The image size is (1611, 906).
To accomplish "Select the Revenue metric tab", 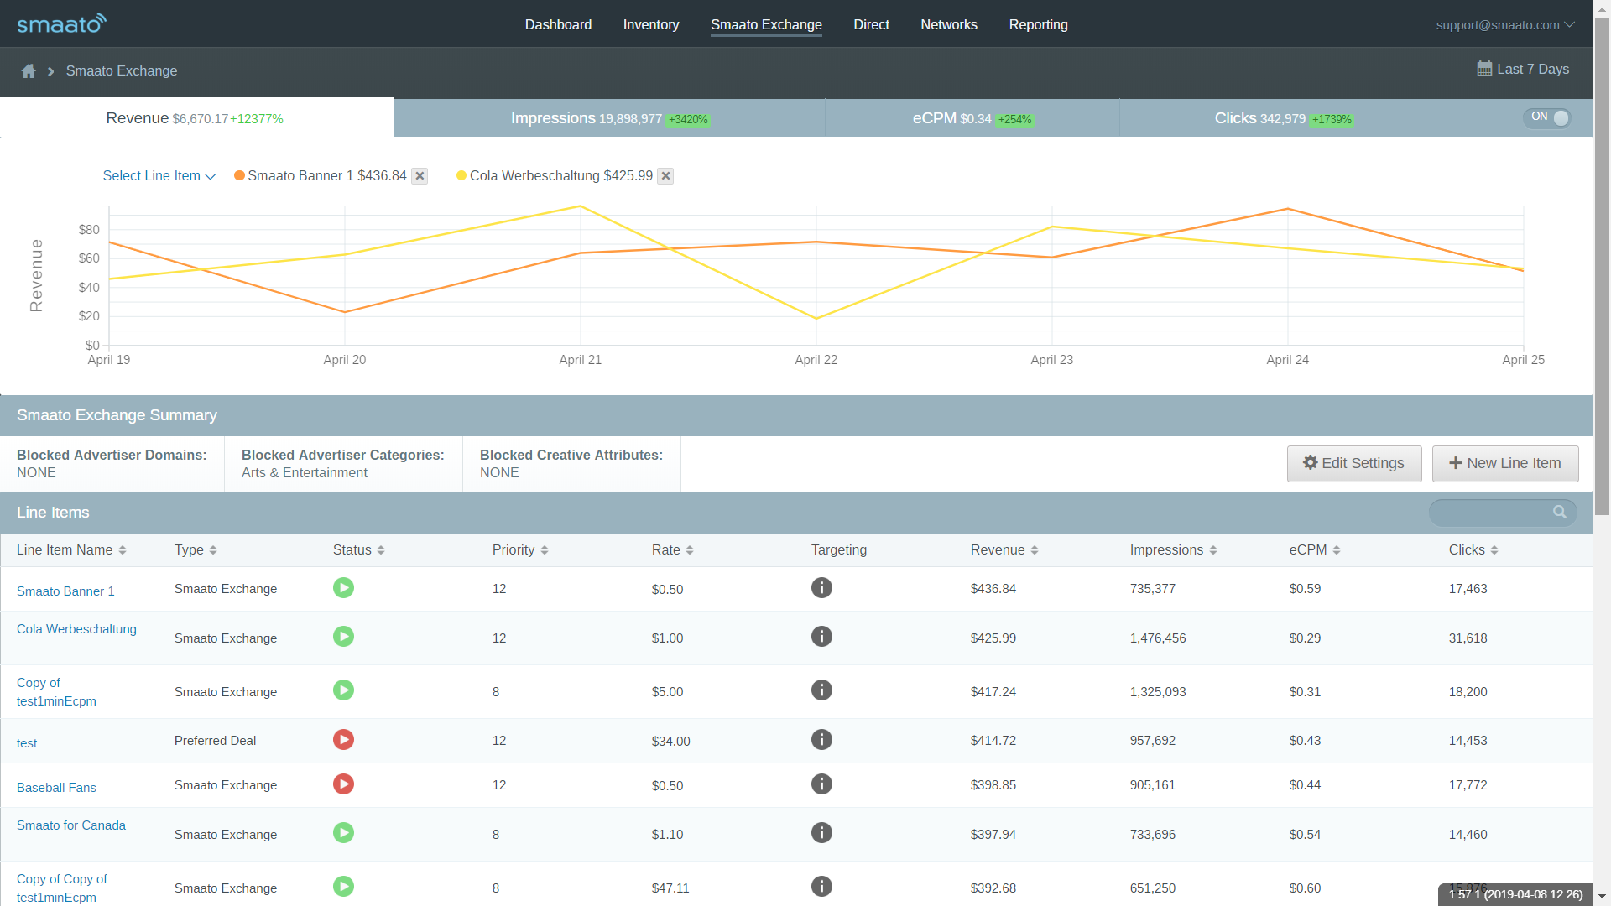I will point(196,118).
